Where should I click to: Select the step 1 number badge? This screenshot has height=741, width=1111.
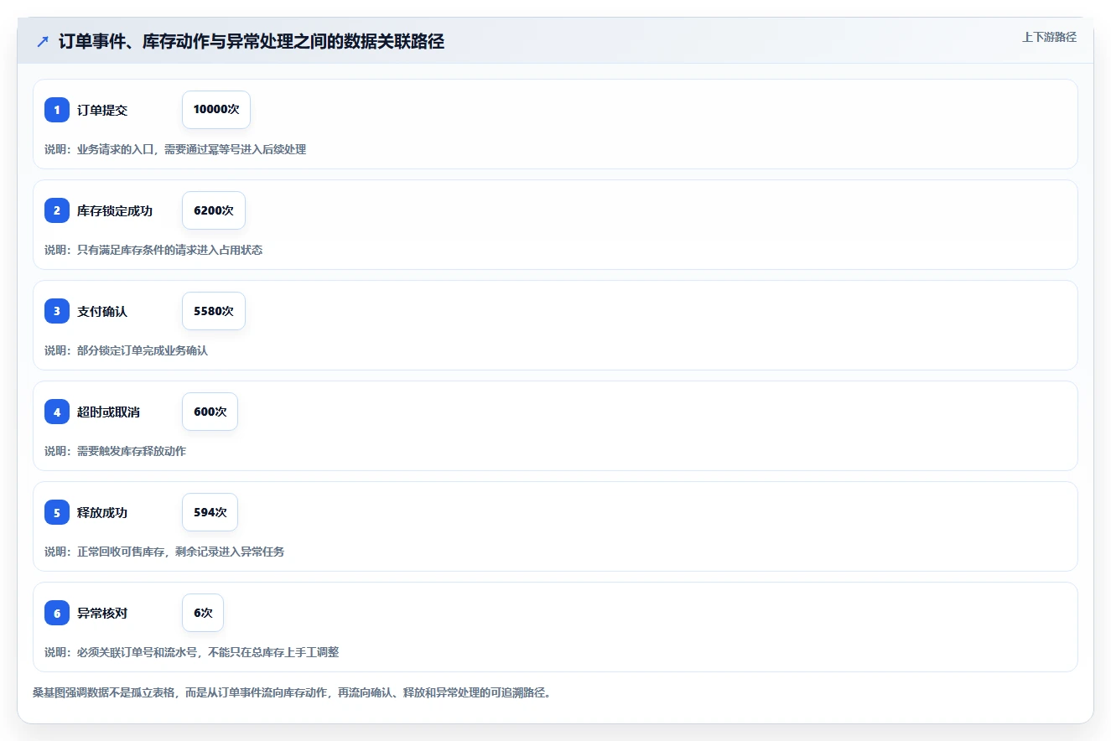click(57, 110)
